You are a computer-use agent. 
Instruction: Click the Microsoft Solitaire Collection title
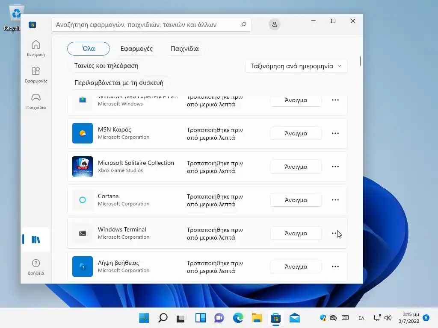tap(136, 163)
